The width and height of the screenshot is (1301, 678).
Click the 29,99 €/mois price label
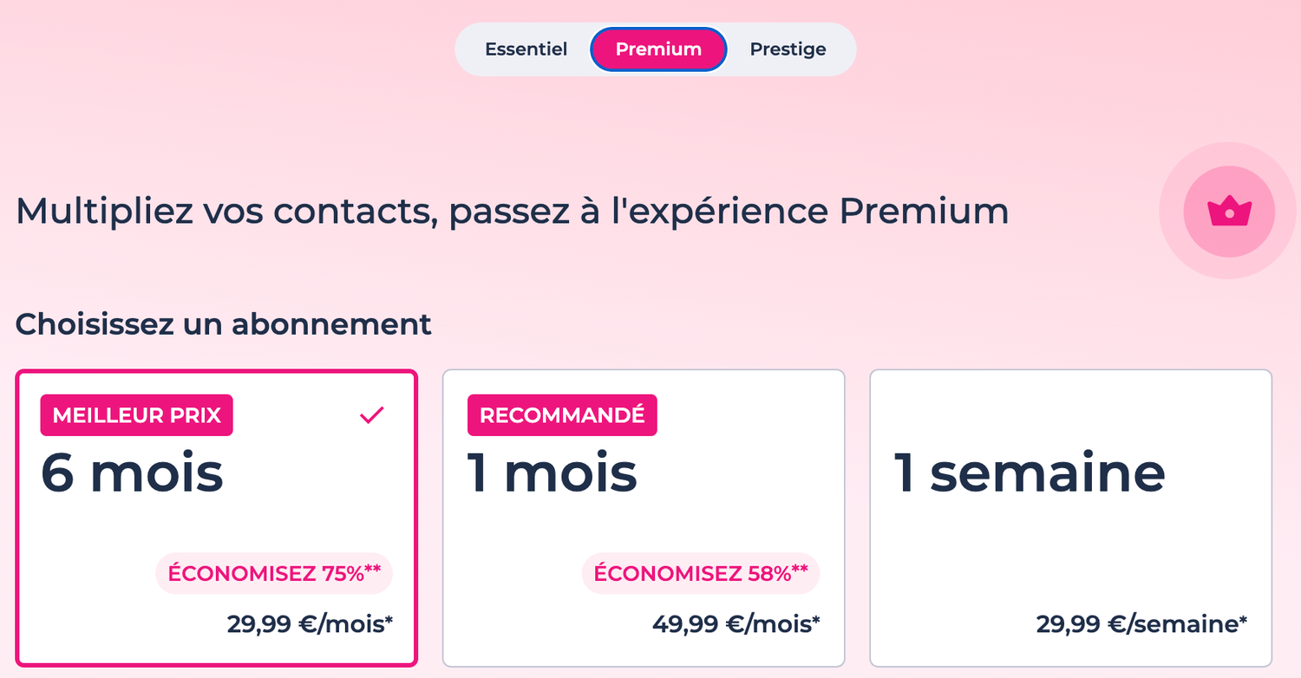(311, 623)
